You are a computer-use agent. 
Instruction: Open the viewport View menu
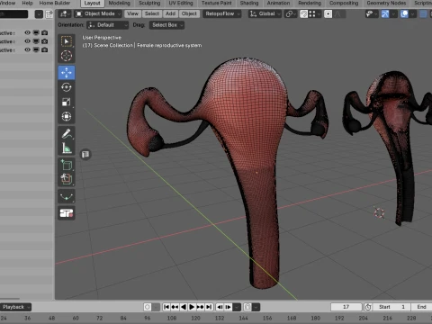click(x=132, y=13)
